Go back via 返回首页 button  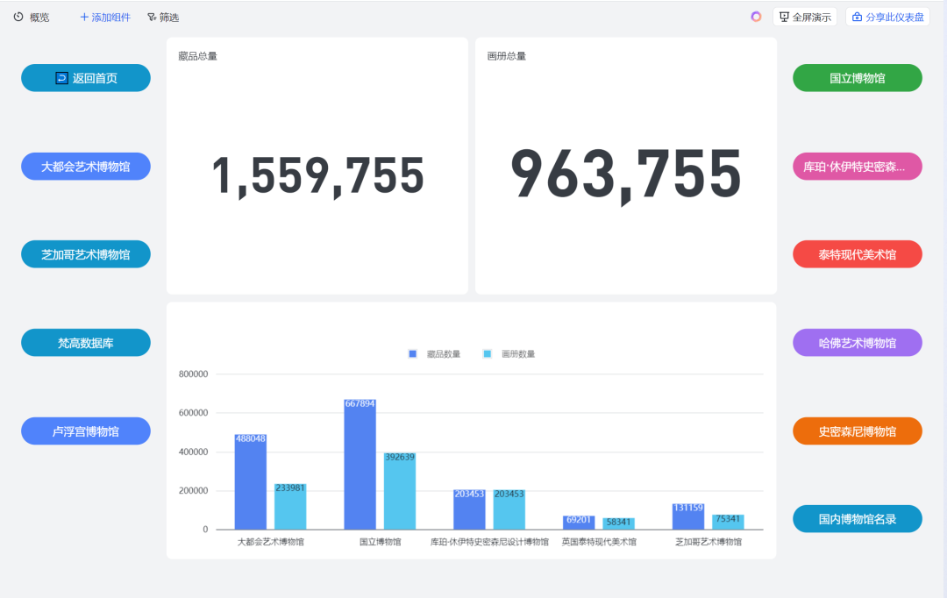86,78
